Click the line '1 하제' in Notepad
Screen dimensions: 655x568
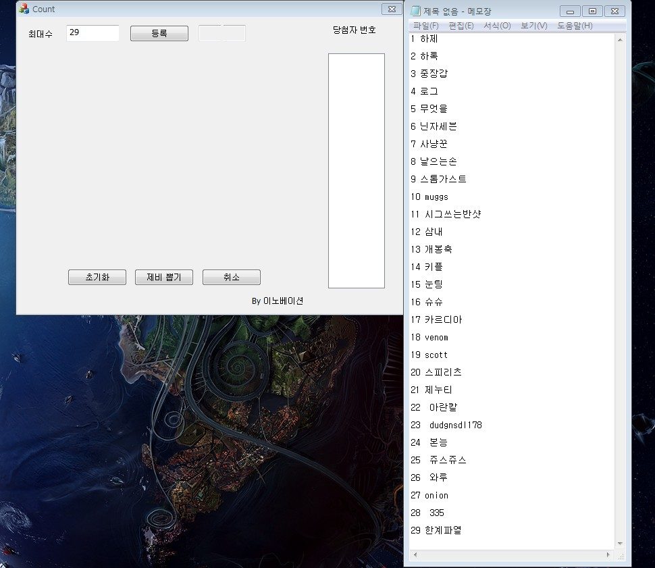424,39
